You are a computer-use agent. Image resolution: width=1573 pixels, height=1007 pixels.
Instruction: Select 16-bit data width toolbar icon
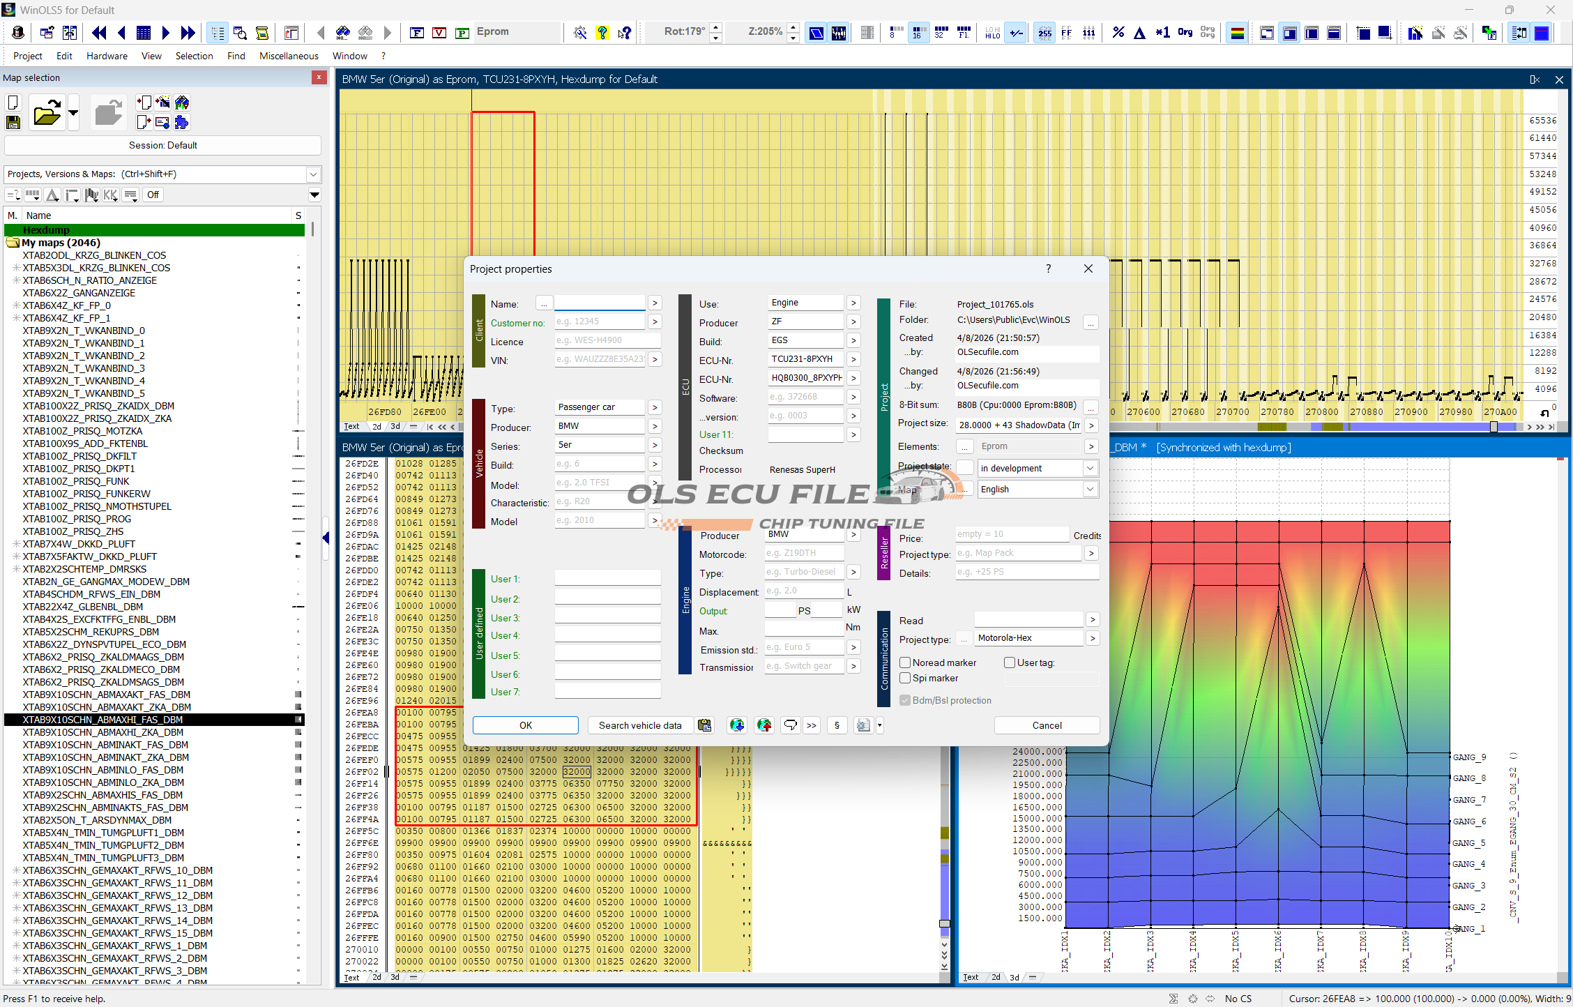coord(918,32)
